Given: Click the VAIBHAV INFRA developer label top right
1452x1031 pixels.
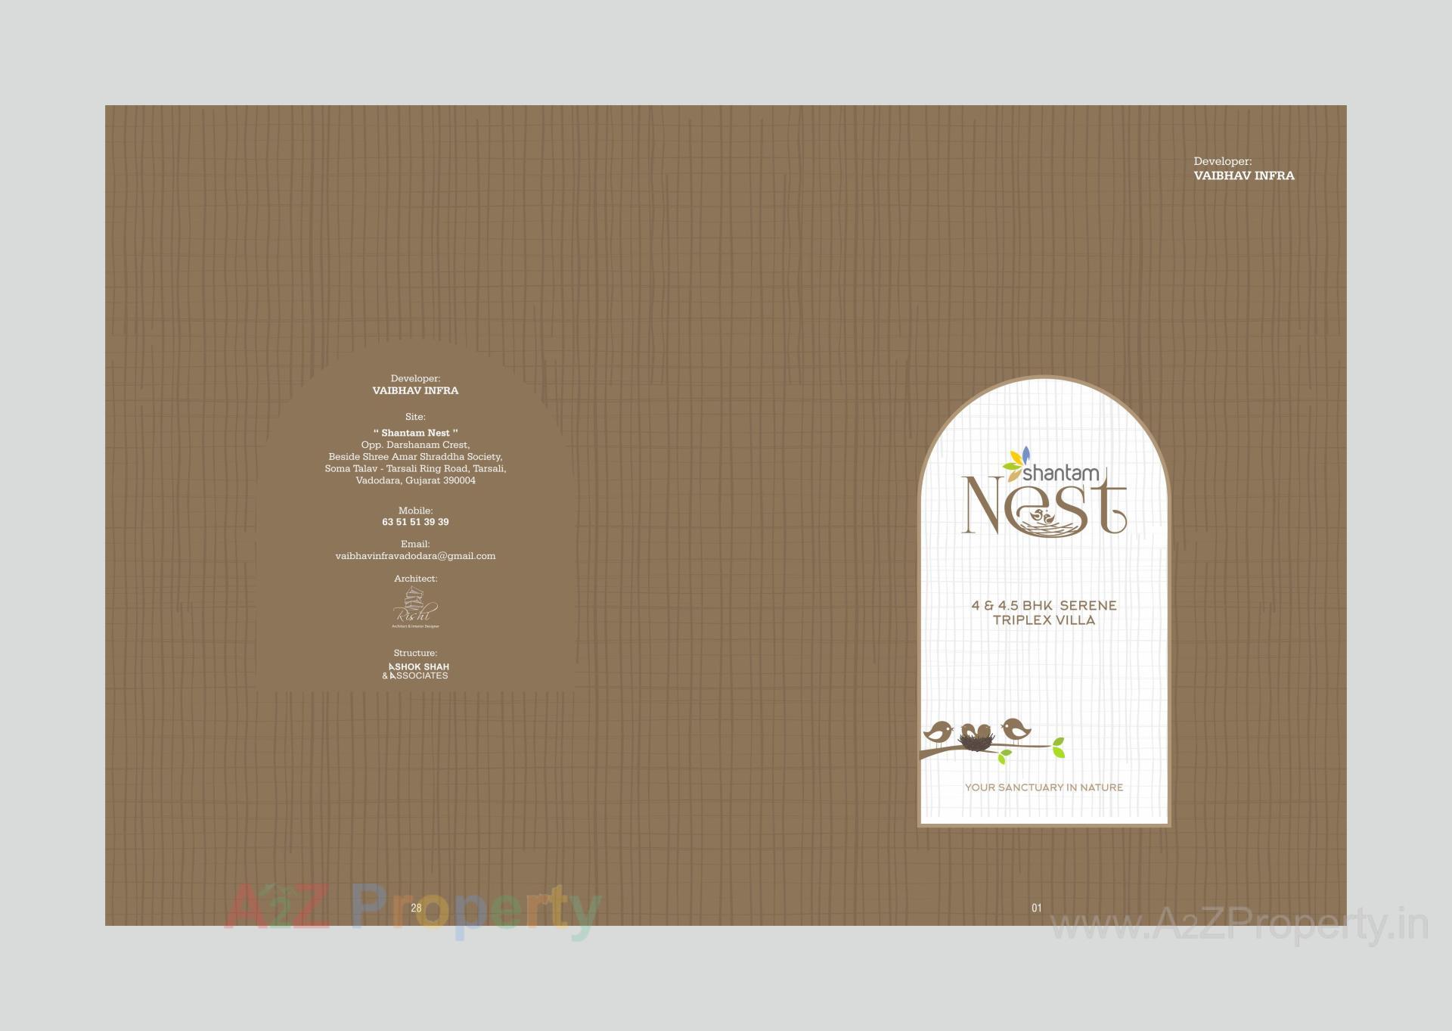Looking at the screenshot, I should (1244, 175).
